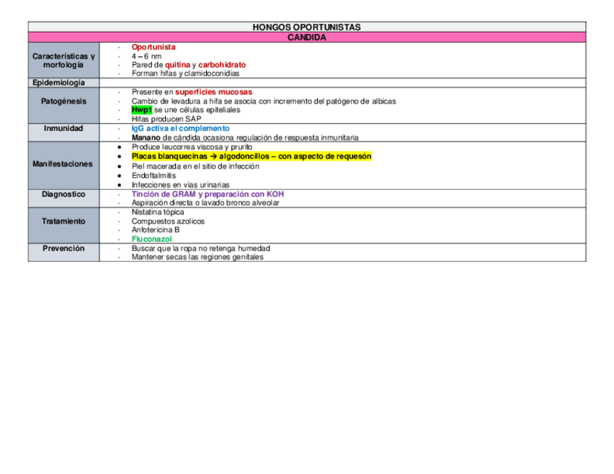Click 'Mantener secas las regiones genitales'

(x=198, y=257)
